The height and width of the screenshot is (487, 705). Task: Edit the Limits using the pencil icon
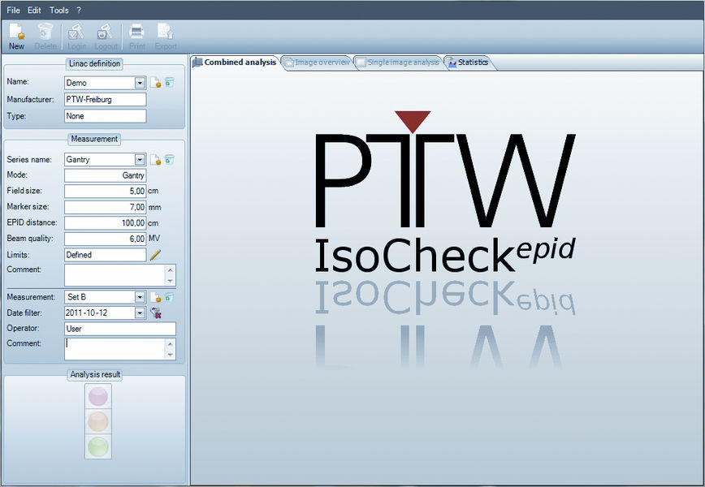[x=154, y=255]
